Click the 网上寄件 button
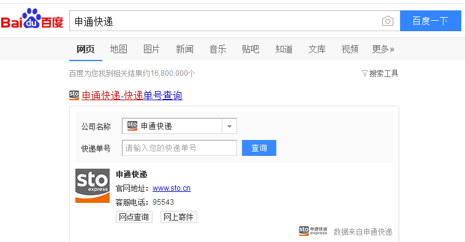465x242 pixels. (x=178, y=217)
